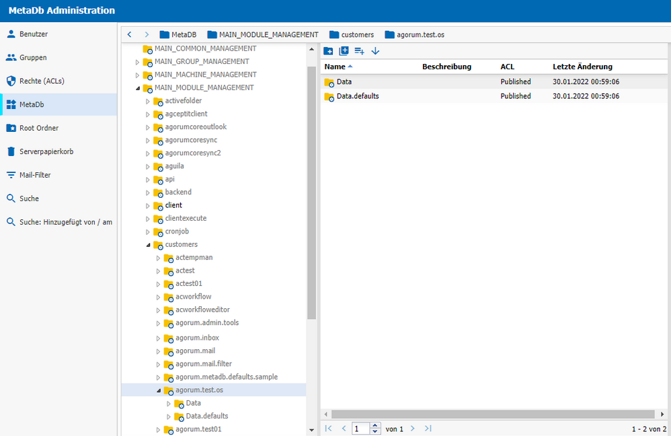Go to previous page in pager
Screen dimensions: 671x436
[344, 429]
